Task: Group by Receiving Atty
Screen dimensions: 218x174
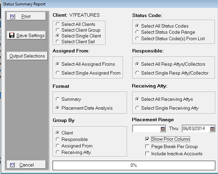Action: coord(58,153)
